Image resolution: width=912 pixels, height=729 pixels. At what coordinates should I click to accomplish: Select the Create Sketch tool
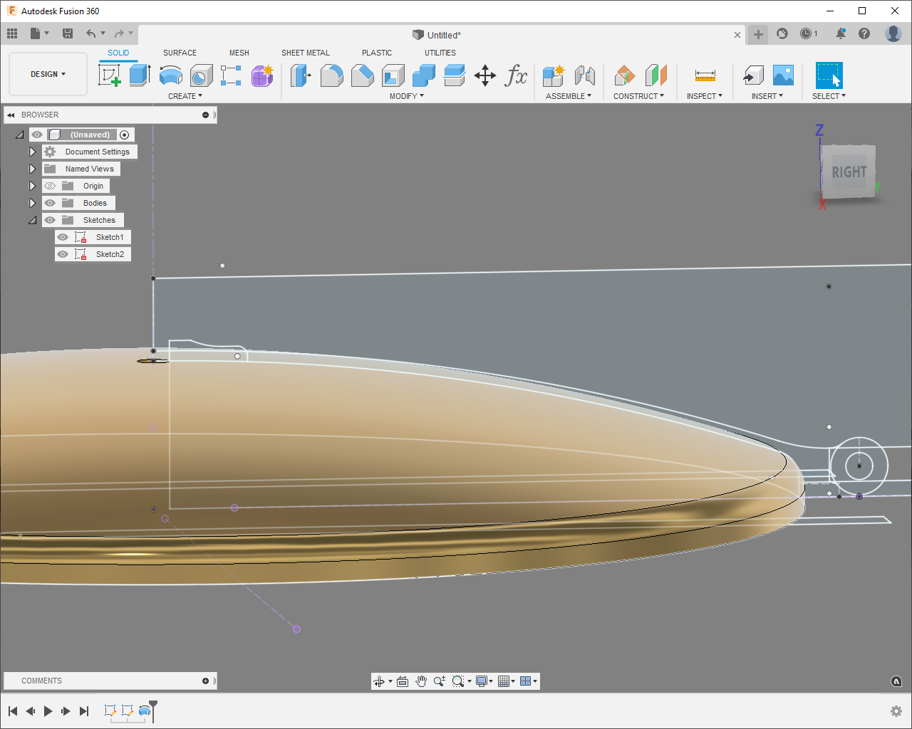pos(110,75)
